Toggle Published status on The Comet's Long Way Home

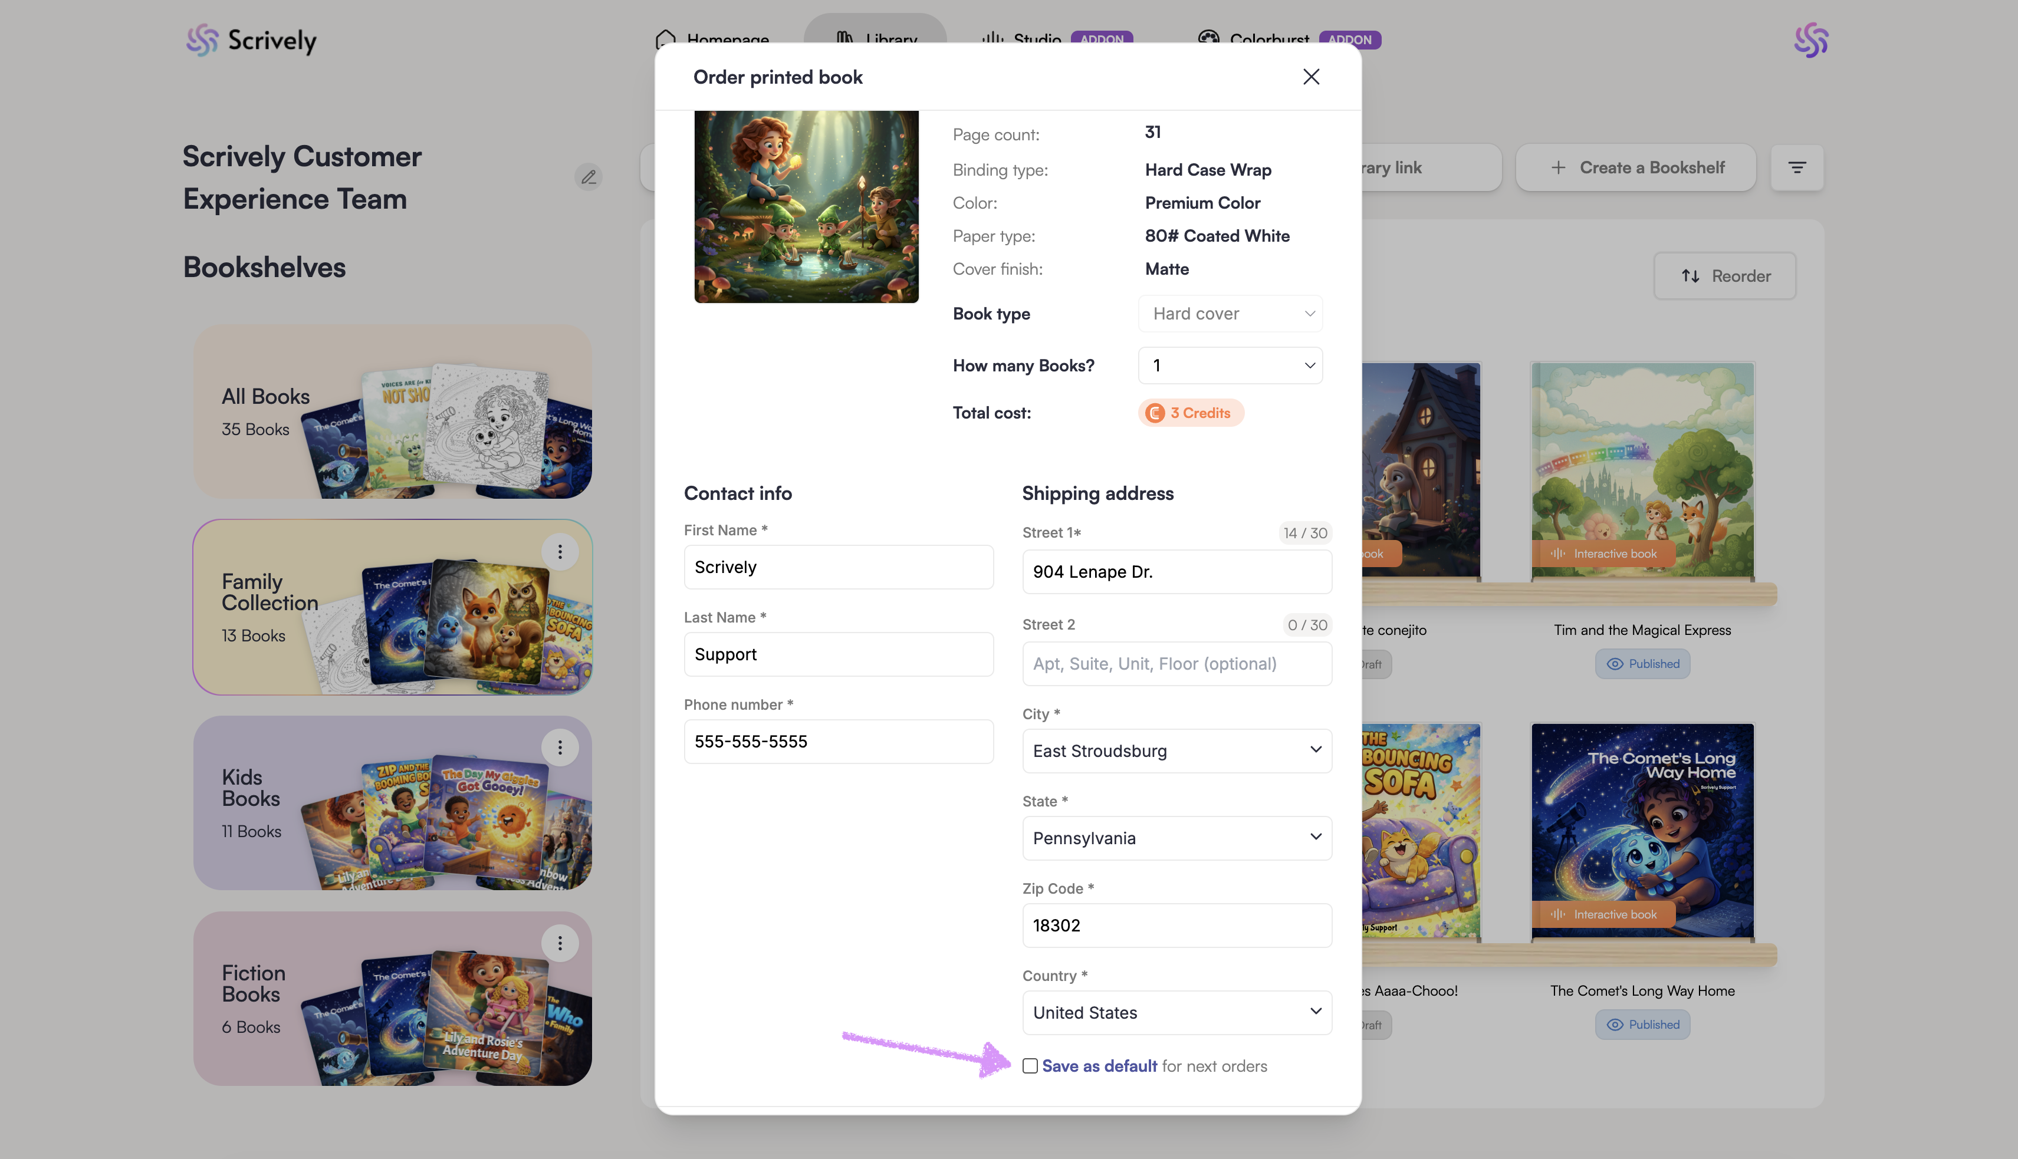coord(1642,1025)
